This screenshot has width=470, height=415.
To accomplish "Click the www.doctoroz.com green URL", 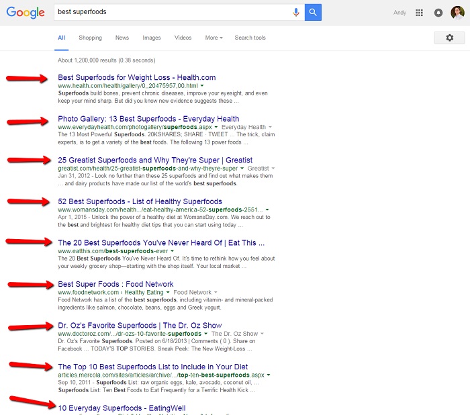I will 130,334.
